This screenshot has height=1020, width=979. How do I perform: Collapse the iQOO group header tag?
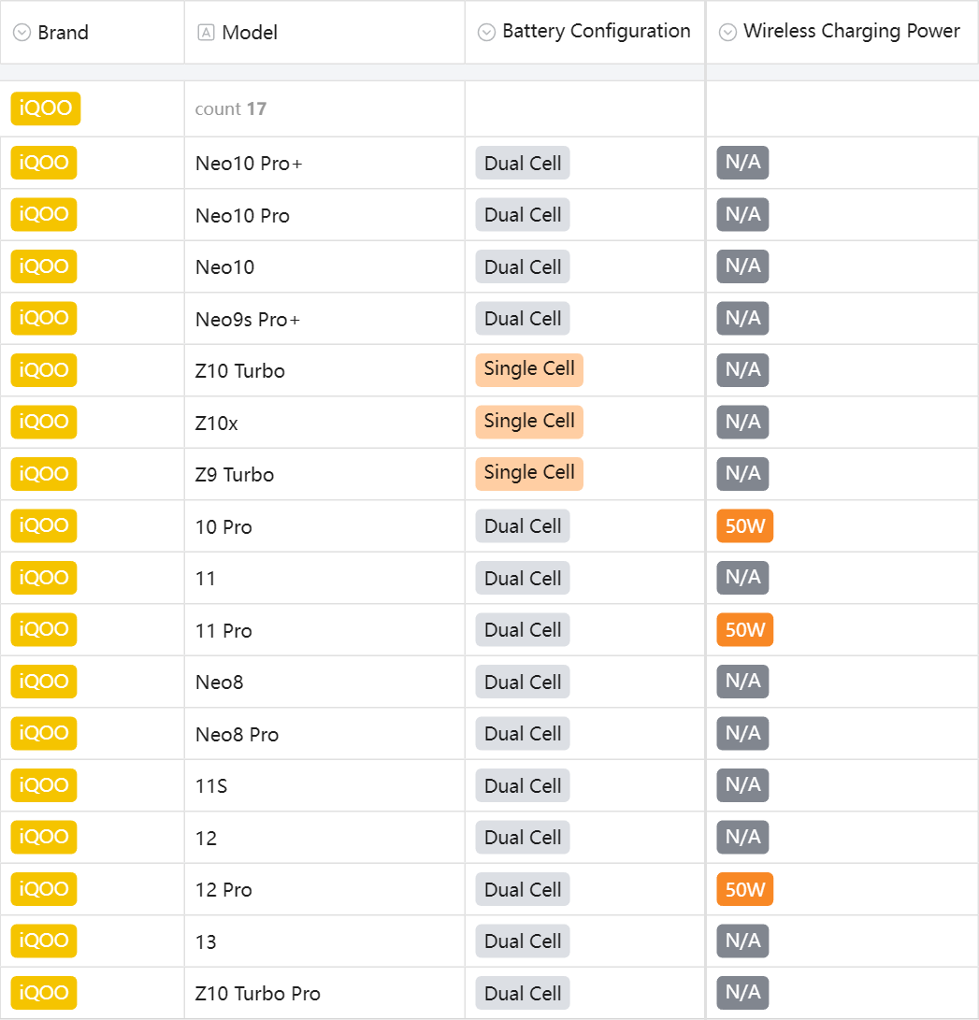[46, 108]
